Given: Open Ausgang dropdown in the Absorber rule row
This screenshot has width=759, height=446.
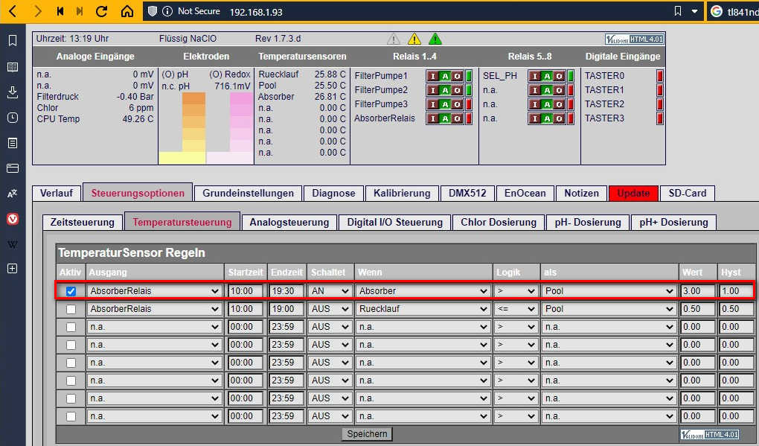Looking at the screenshot, I should pyautogui.click(x=154, y=291).
